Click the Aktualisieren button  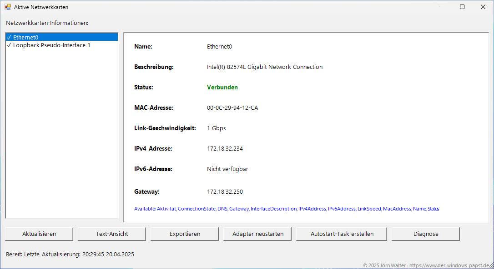coord(39,234)
